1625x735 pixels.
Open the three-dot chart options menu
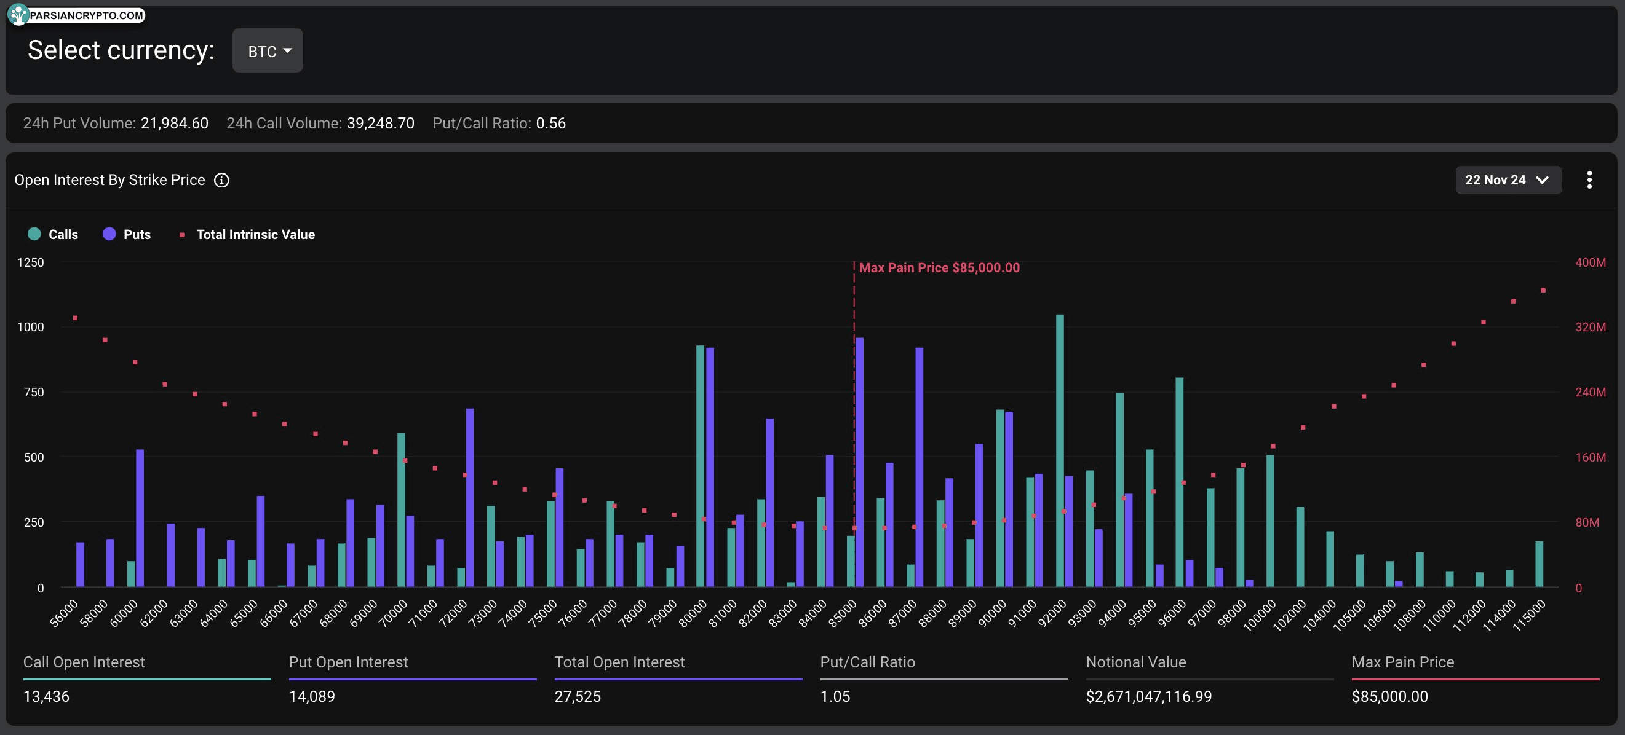pyautogui.click(x=1589, y=179)
